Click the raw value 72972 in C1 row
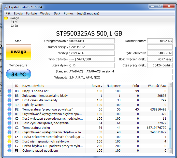This screenshot has width=177, height=158. click(162, 123)
